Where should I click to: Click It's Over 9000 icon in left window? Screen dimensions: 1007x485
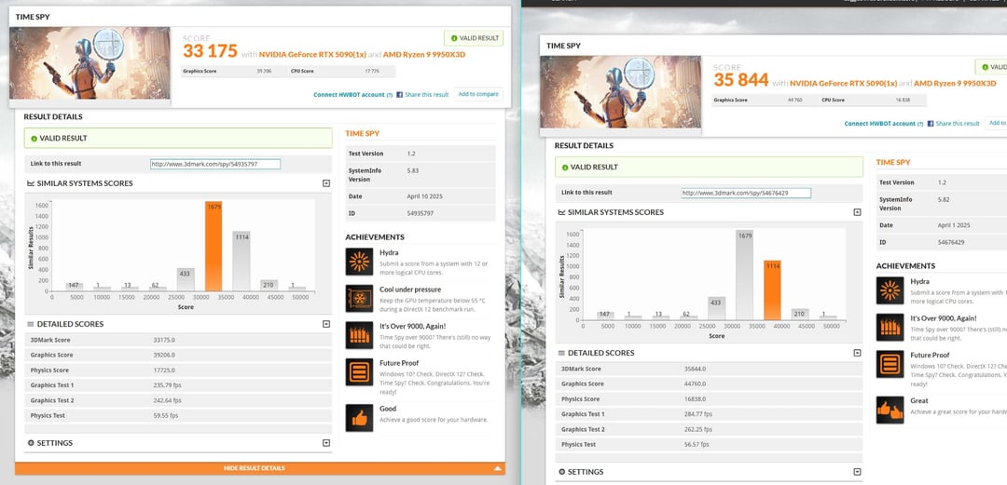point(359,335)
